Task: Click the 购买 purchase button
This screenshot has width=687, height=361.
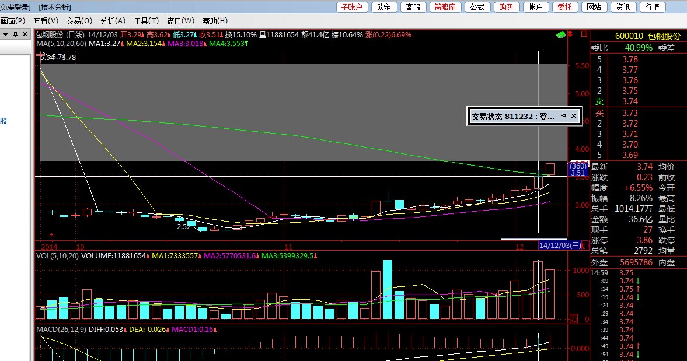Action: pos(506,7)
